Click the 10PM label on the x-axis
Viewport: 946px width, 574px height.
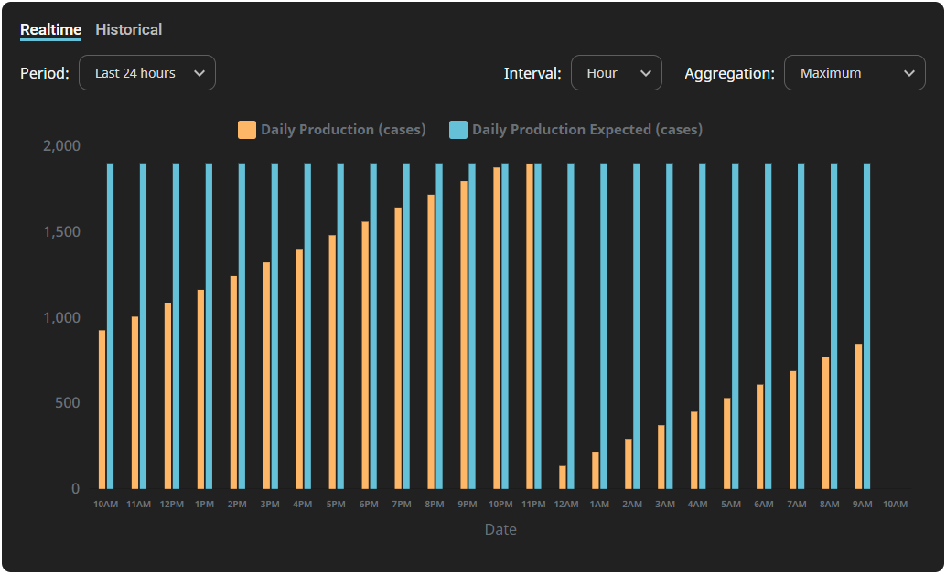tap(500, 505)
